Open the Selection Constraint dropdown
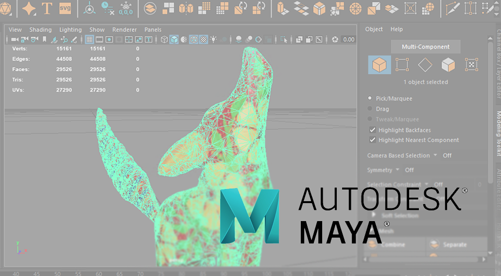The width and height of the screenshot is (501, 276). coord(427,184)
